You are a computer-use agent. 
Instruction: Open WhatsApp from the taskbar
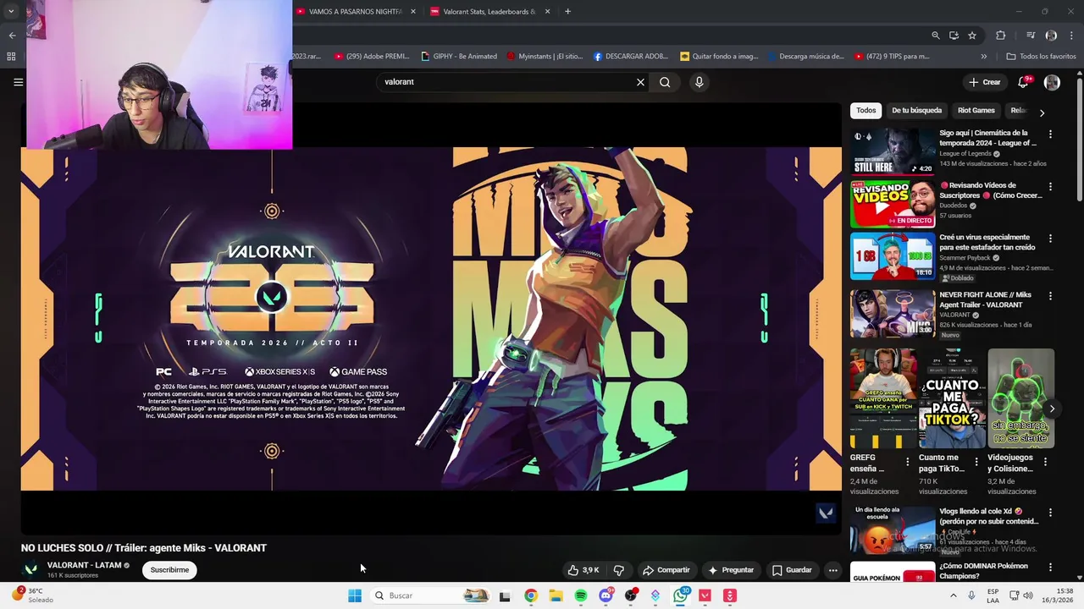click(681, 595)
